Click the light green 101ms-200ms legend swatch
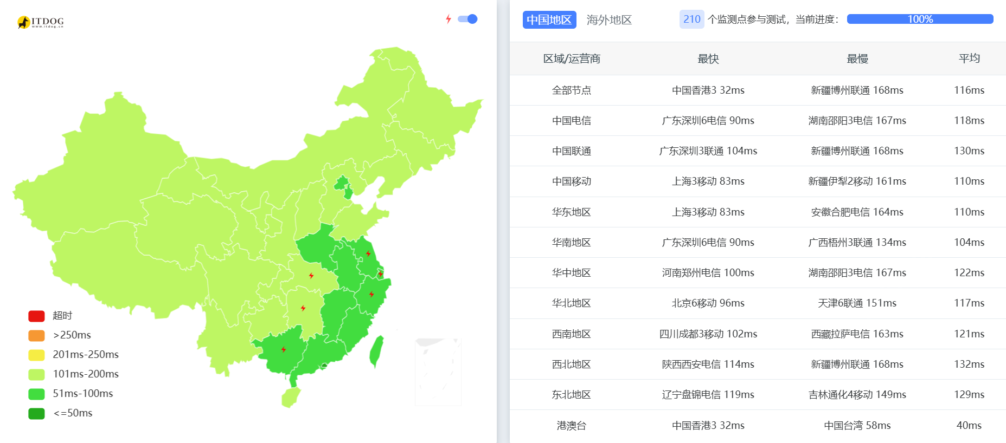The image size is (1006, 443). coord(36,374)
